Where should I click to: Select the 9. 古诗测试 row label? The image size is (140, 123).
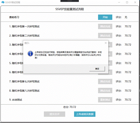16,100
